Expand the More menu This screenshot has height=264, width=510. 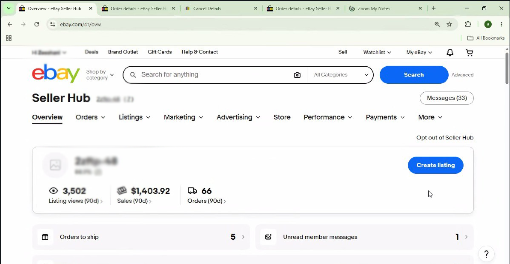(x=430, y=117)
